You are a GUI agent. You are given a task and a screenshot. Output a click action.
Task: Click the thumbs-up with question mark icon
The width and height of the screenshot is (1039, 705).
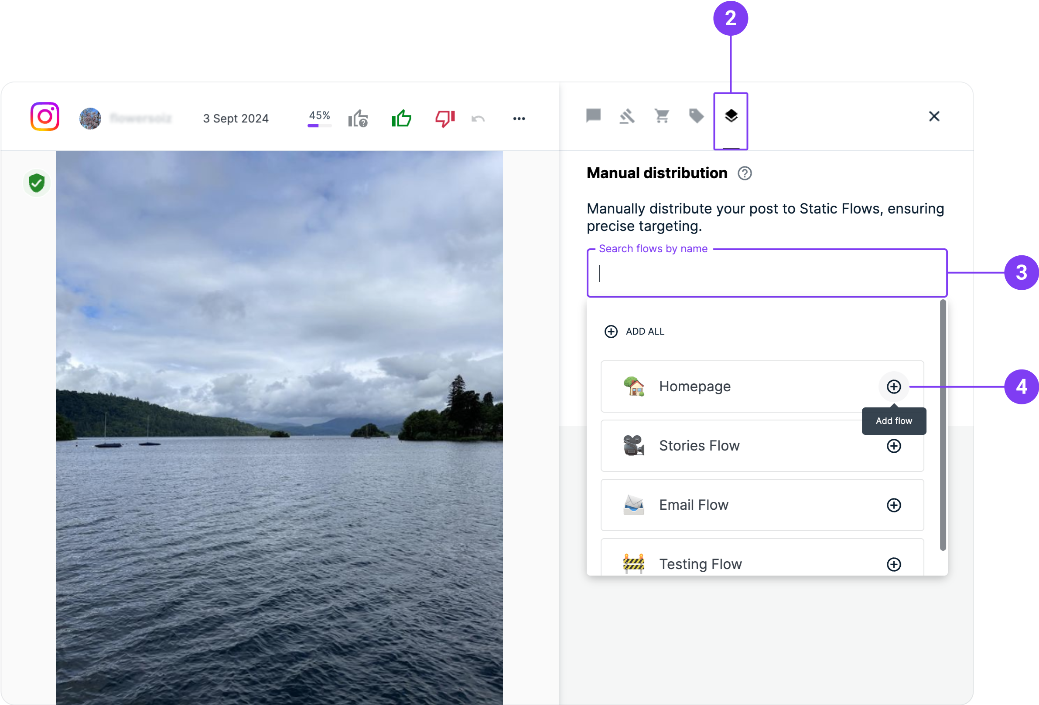point(358,119)
